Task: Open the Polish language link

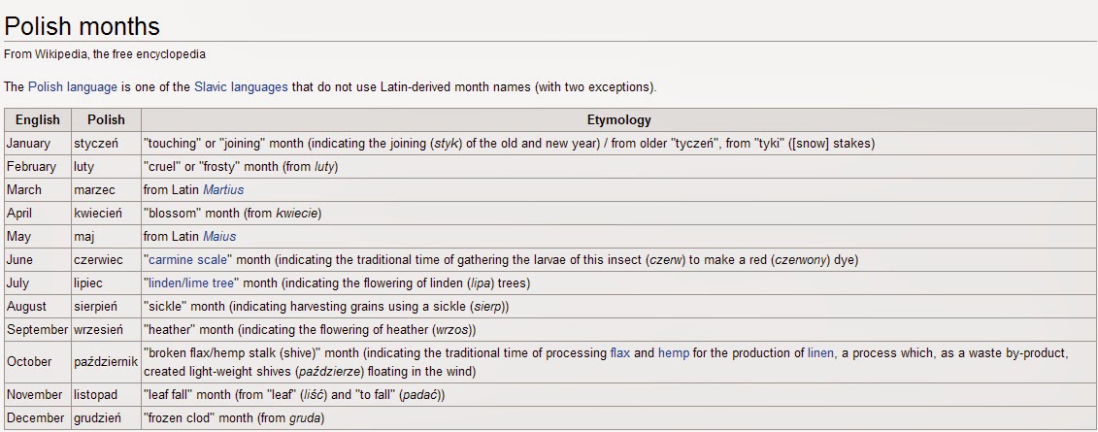Action: click(72, 87)
